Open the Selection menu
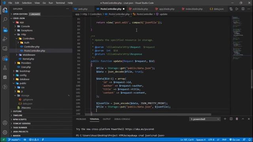 [27, 3]
